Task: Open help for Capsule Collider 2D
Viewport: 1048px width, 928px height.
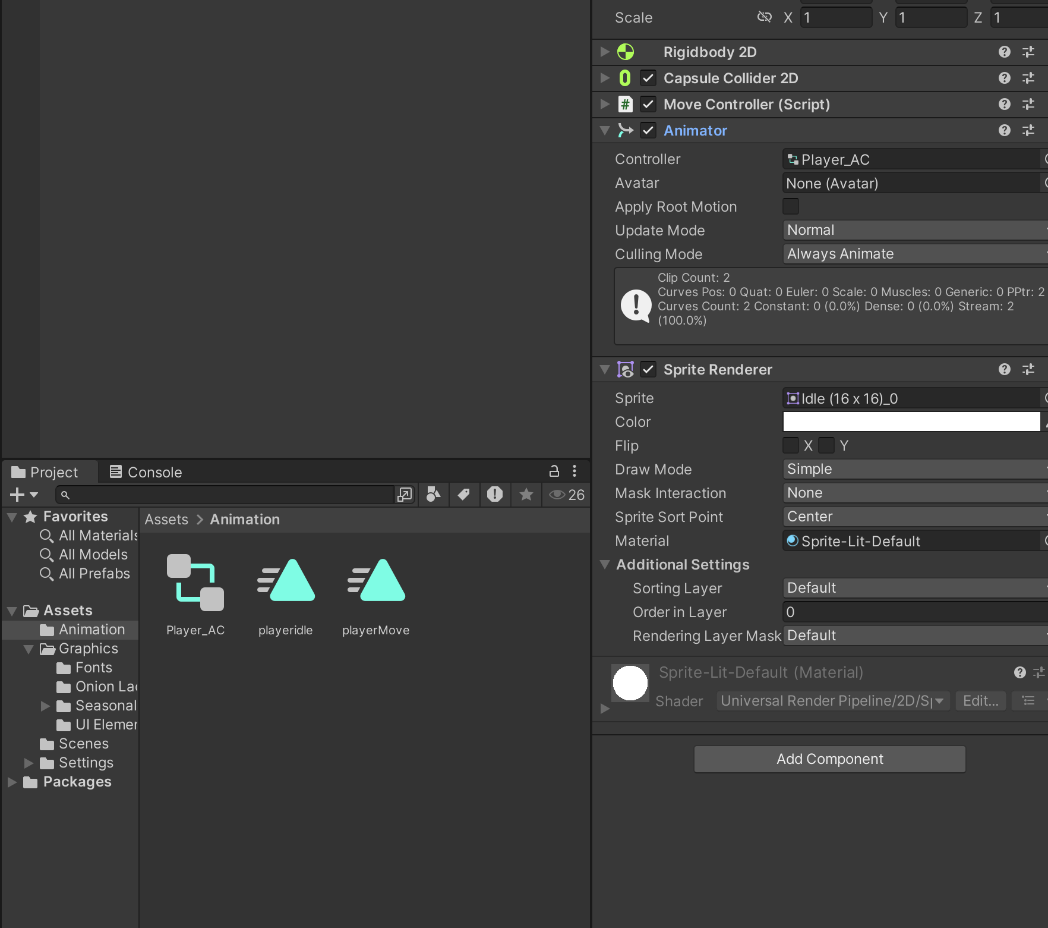Action: (x=1004, y=78)
